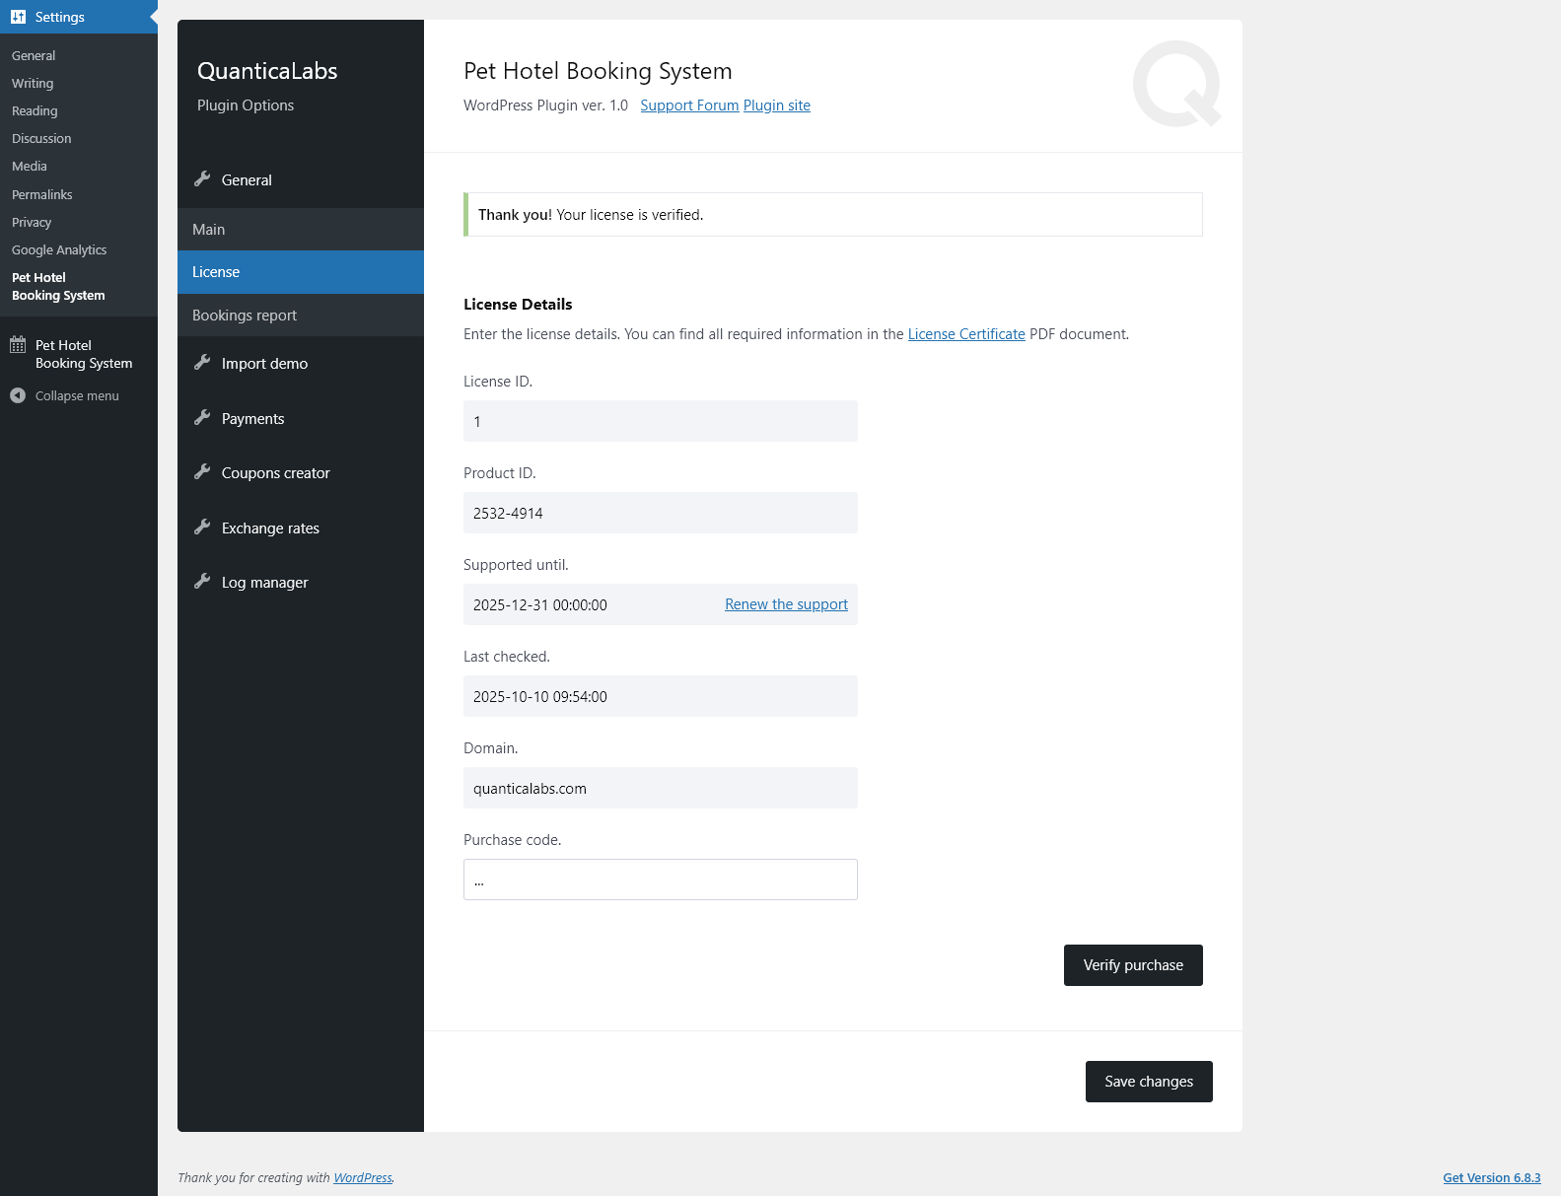The image size is (1561, 1196).
Task: Click the Settings sliders icon in sidebar
Action: pyautogui.click(x=18, y=17)
